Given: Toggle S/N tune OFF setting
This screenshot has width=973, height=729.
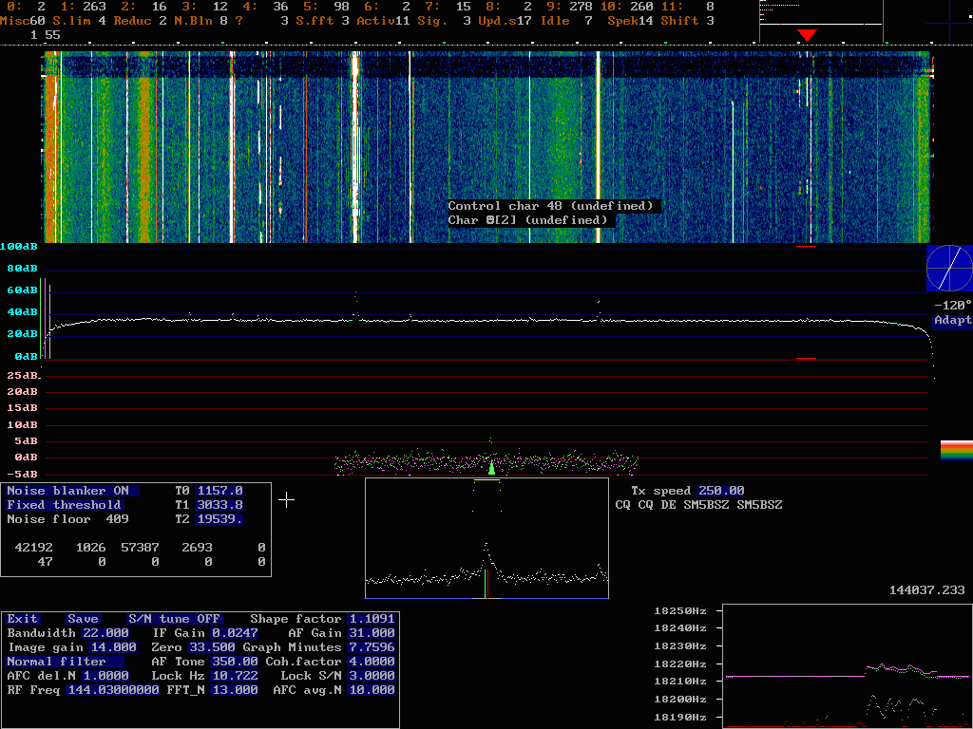Looking at the screenshot, I should click(175, 619).
